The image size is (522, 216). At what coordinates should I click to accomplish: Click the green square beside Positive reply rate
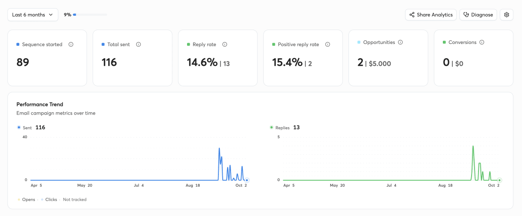(x=274, y=44)
